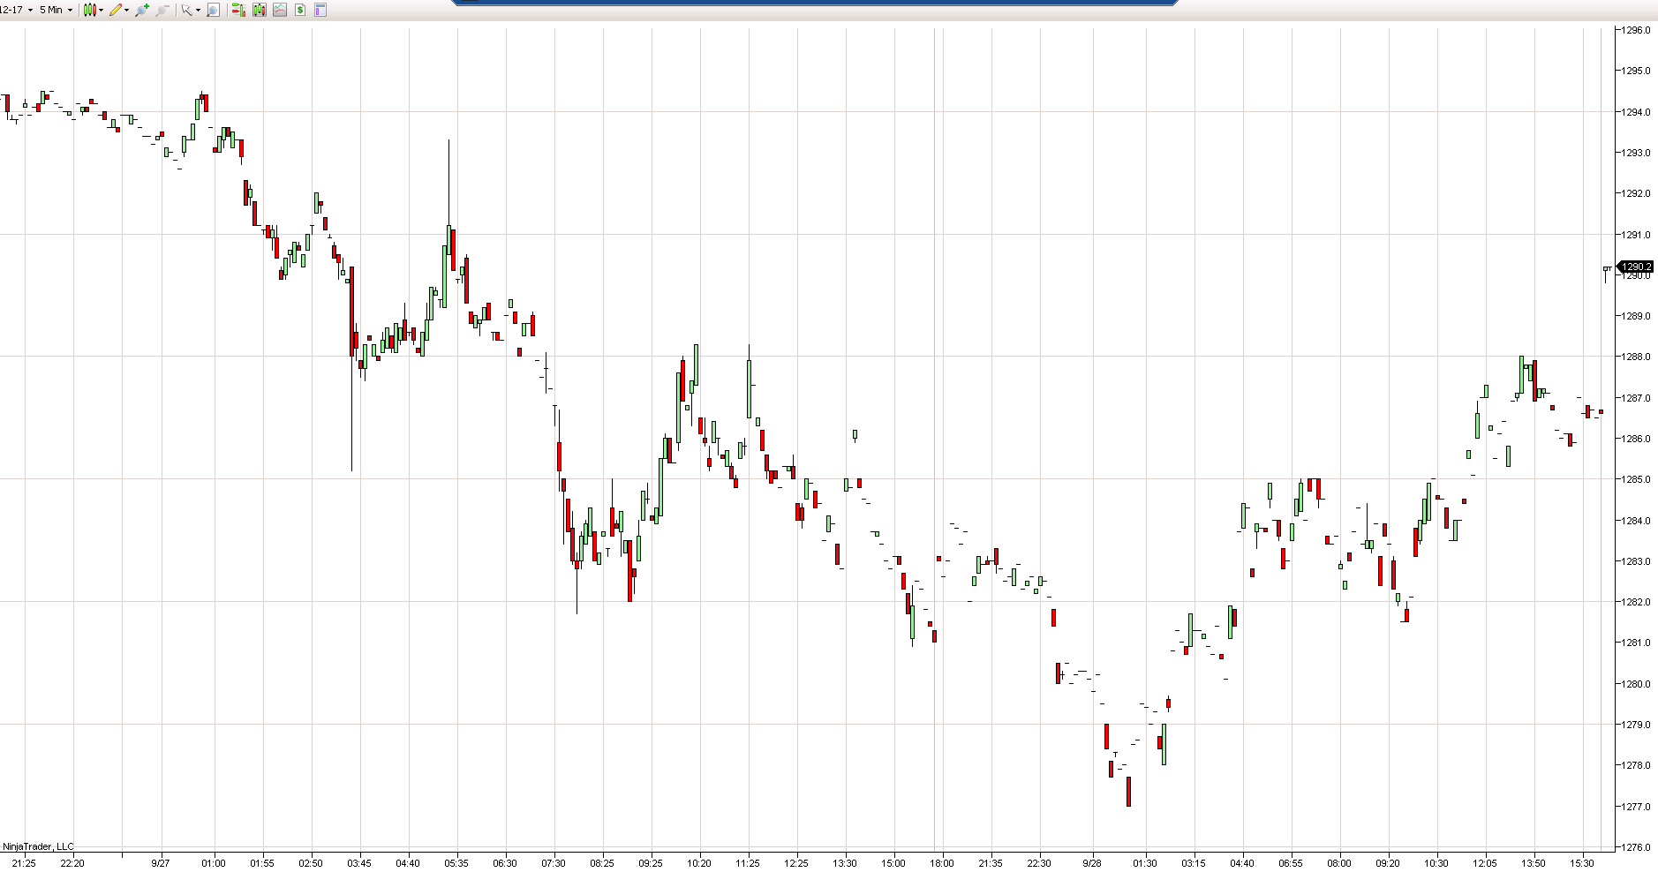Click the 1287.0 price axis label
Image resolution: width=1658 pixels, height=872 pixels.
coord(1636,398)
